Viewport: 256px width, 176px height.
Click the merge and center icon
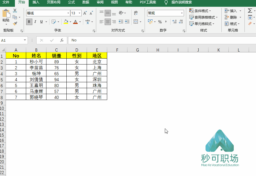pos(136,22)
